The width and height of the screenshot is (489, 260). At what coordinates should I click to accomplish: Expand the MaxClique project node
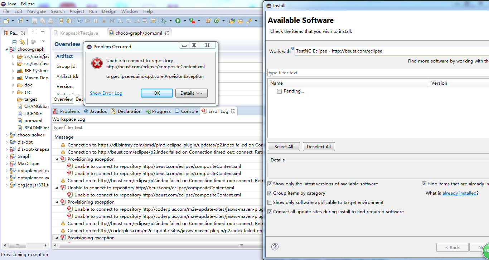point(6,164)
